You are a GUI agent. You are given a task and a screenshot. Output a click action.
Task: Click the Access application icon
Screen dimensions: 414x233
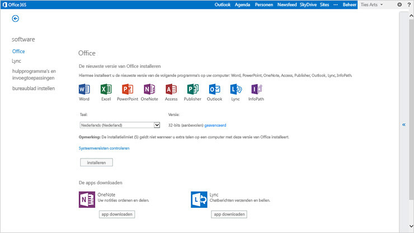(171, 89)
